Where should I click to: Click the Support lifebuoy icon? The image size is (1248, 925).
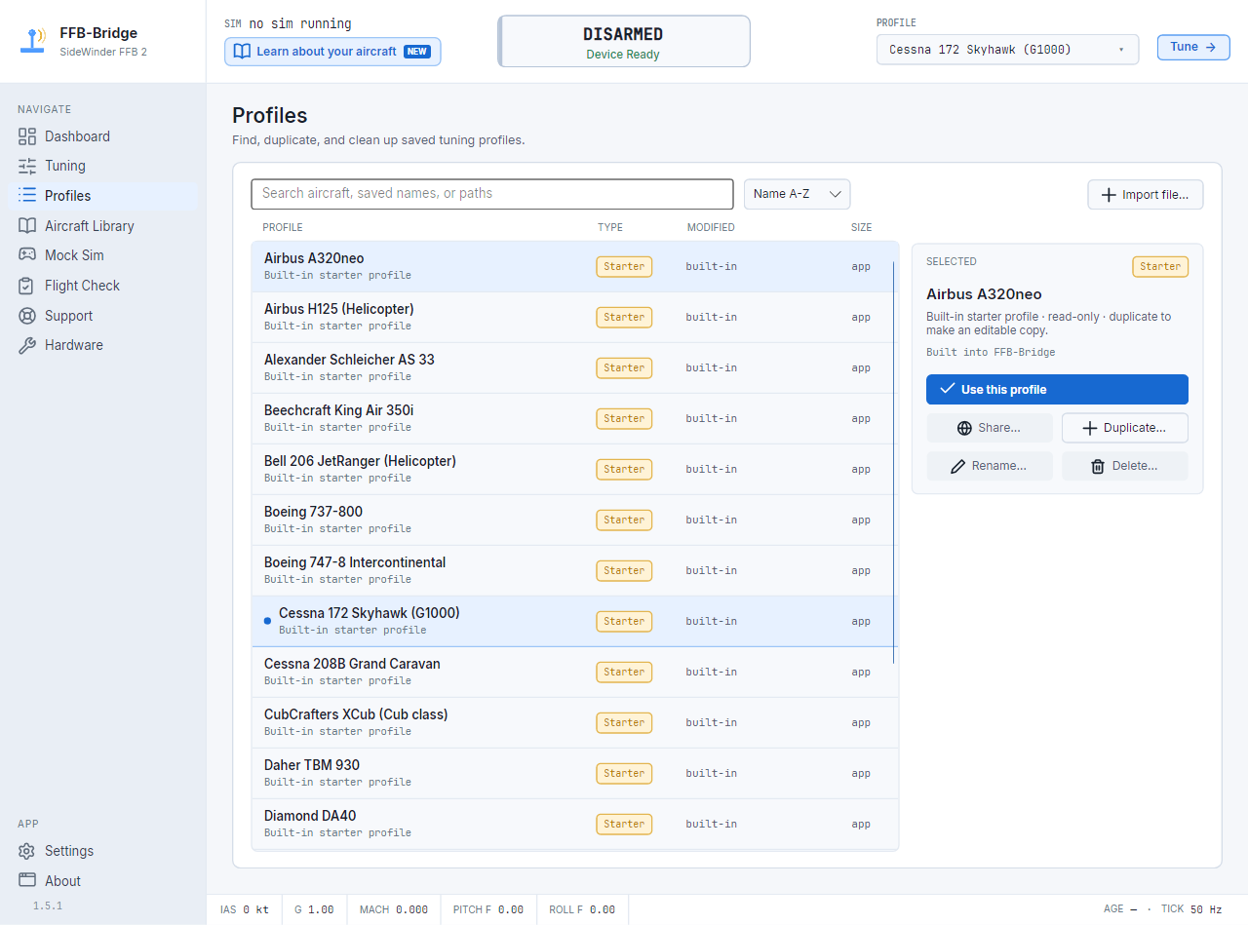(x=27, y=316)
